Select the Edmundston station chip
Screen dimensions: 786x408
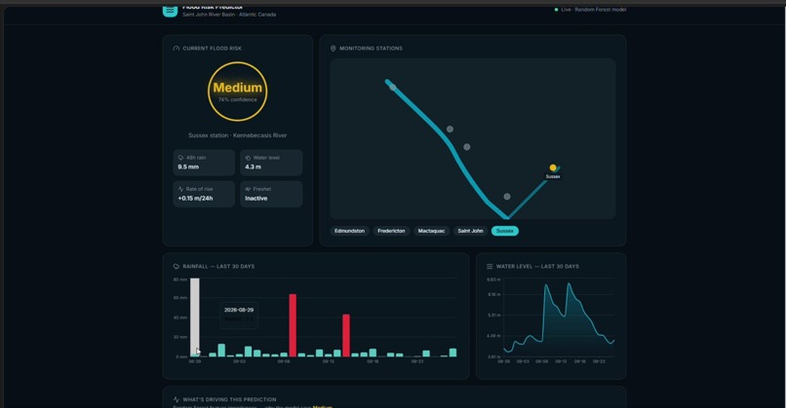pos(349,231)
